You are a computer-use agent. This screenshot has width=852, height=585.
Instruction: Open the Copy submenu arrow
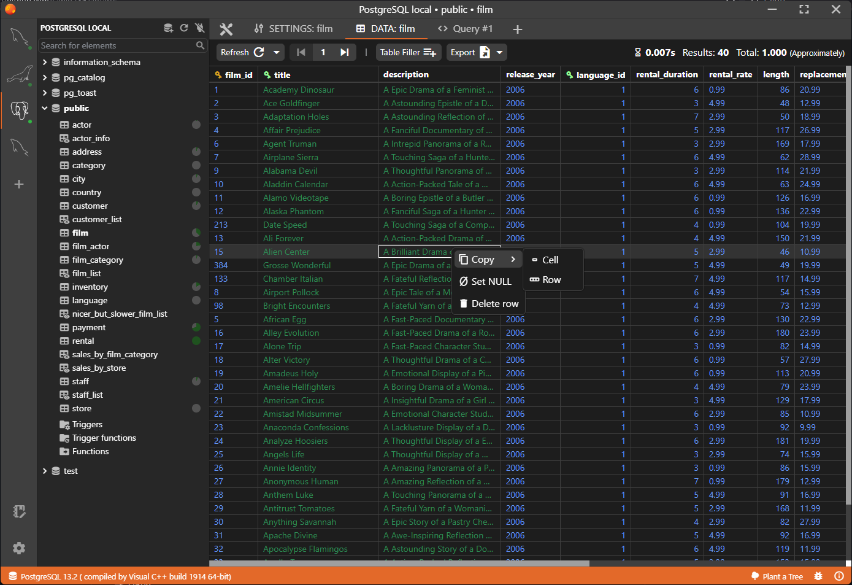pyautogui.click(x=513, y=259)
